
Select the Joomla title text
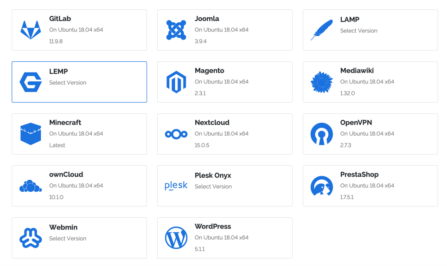tap(207, 19)
